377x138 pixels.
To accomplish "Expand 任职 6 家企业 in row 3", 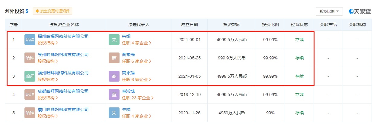I will click(136, 79).
